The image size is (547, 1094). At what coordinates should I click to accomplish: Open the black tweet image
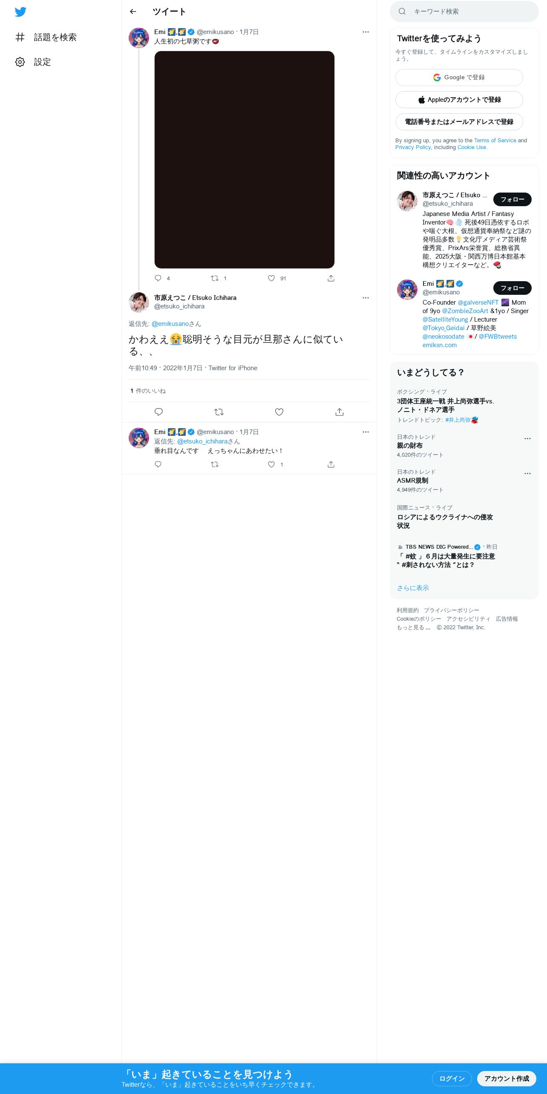tap(245, 160)
